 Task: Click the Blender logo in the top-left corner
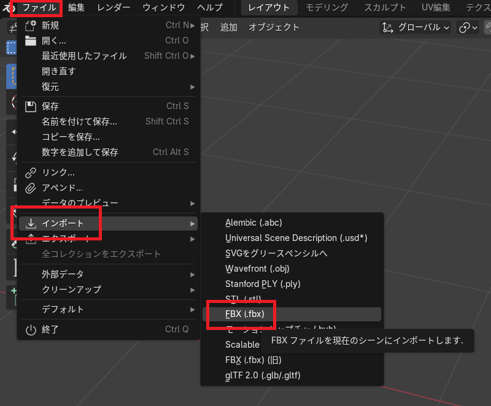(x=6, y=7)
